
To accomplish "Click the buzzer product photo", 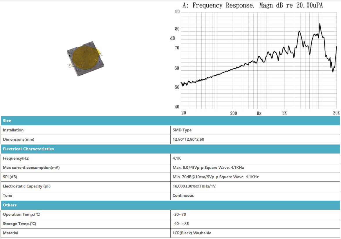I will click(x=85, y=59).
